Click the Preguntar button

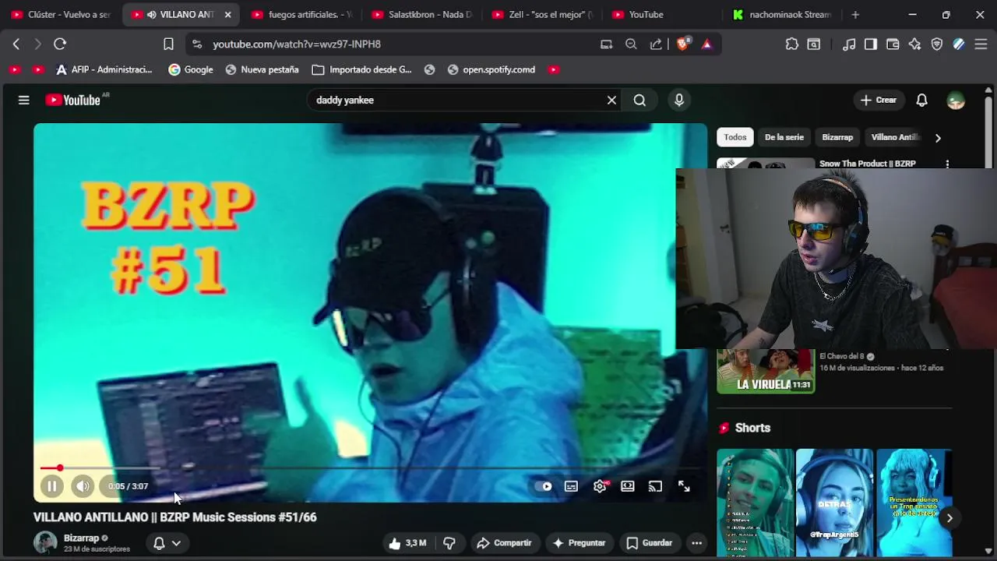[x=578, y=543]
